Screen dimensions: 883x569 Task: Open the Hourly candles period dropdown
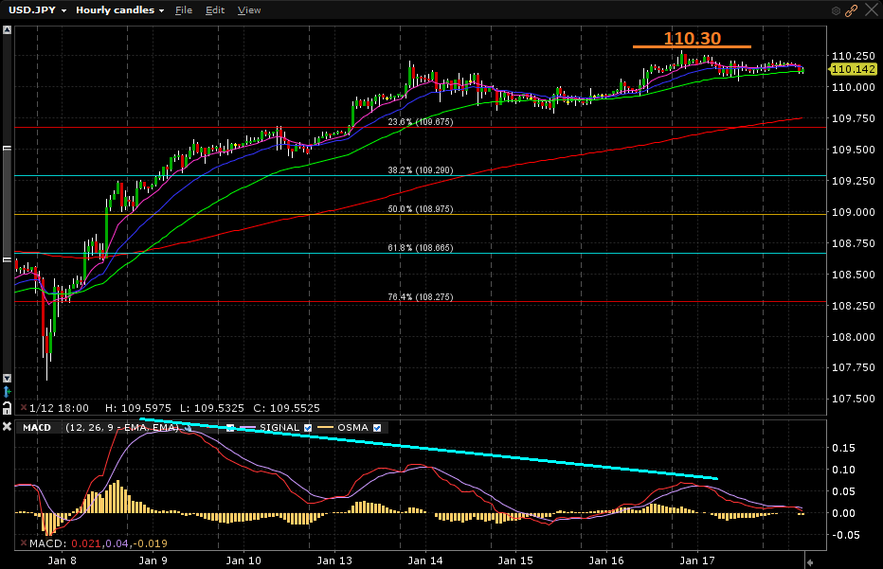pos(120,10)
